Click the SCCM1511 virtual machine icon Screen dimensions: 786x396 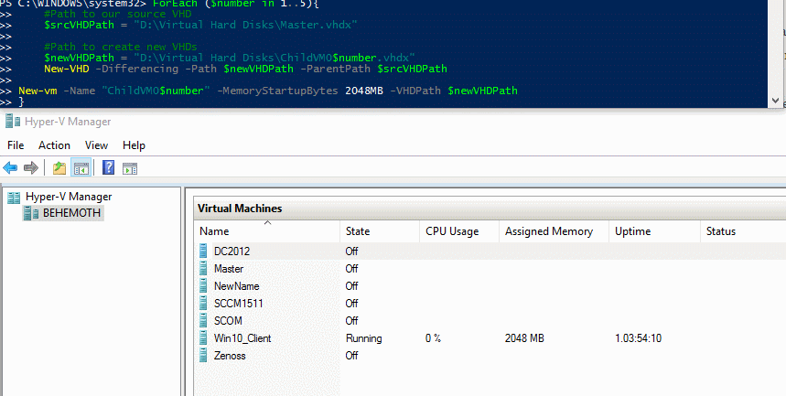[204, 304]
